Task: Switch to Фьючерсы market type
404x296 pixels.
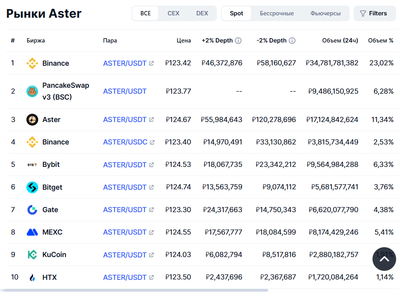Action: pos(325,13)
